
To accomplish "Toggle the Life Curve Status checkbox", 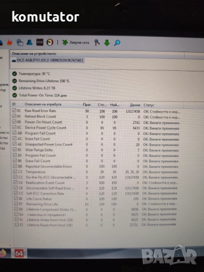I will pyautogui.click(x=16, y=198).
